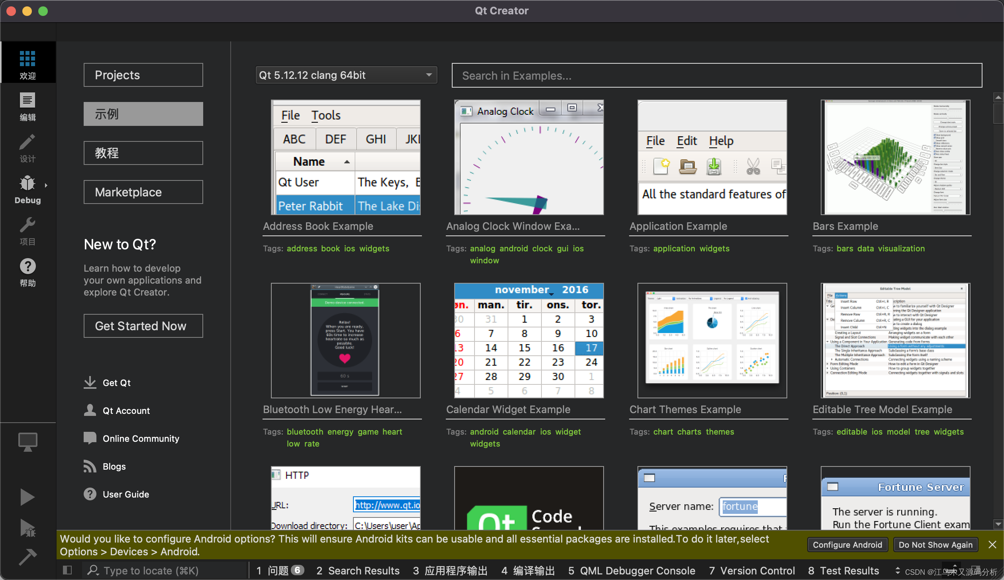Expand the Debug mode submenu arrow
This screenshot has height=580, width=1004.
click(46, 185)
